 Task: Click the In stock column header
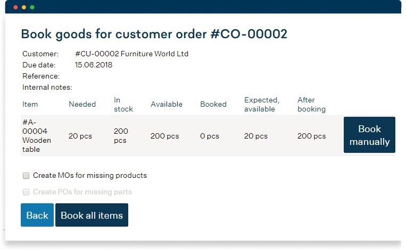pos(123,105)
